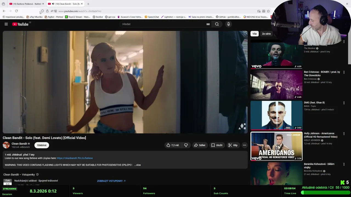Expand the description with ...více

point(137,165)
